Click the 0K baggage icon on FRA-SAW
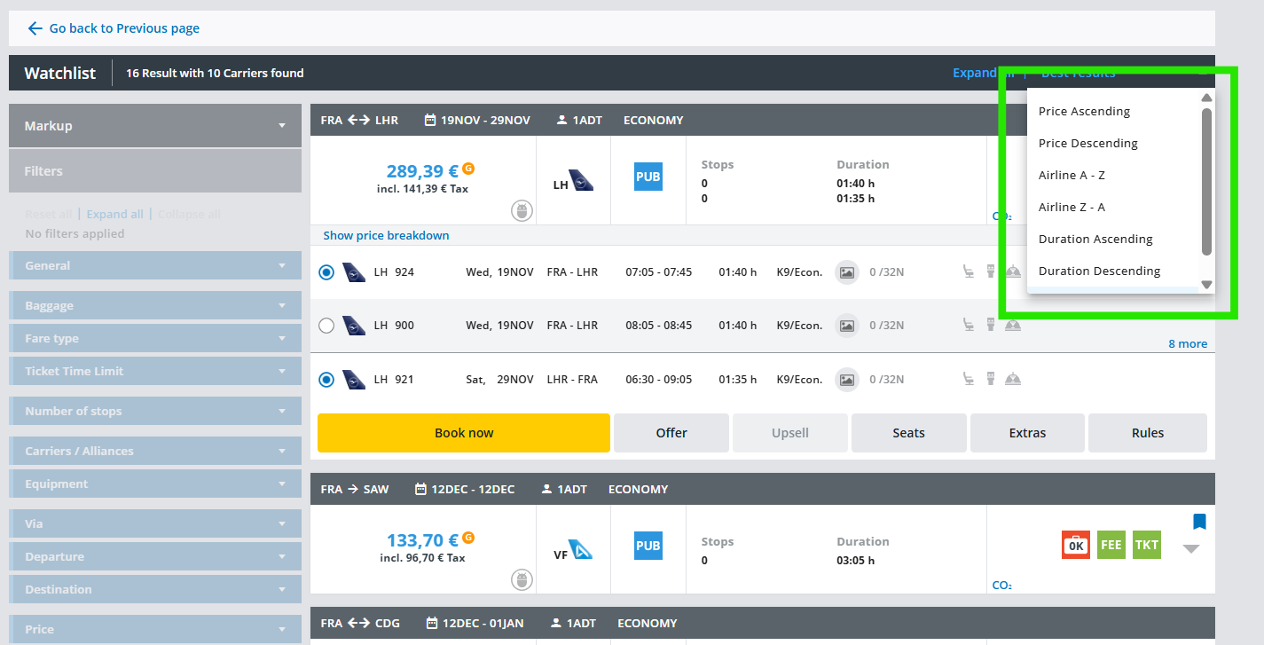The image size is (1264, 645). point(1075,545)
